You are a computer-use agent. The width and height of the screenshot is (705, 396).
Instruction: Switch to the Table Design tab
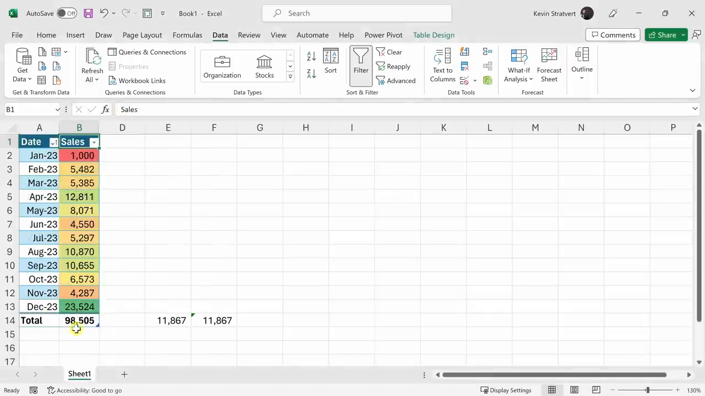click(x=433, y=35)
